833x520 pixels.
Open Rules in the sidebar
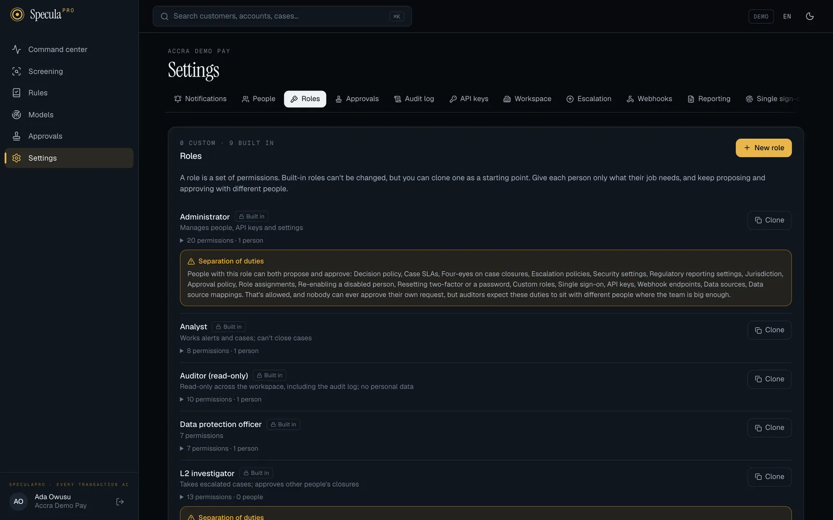(x=69, y=93)
